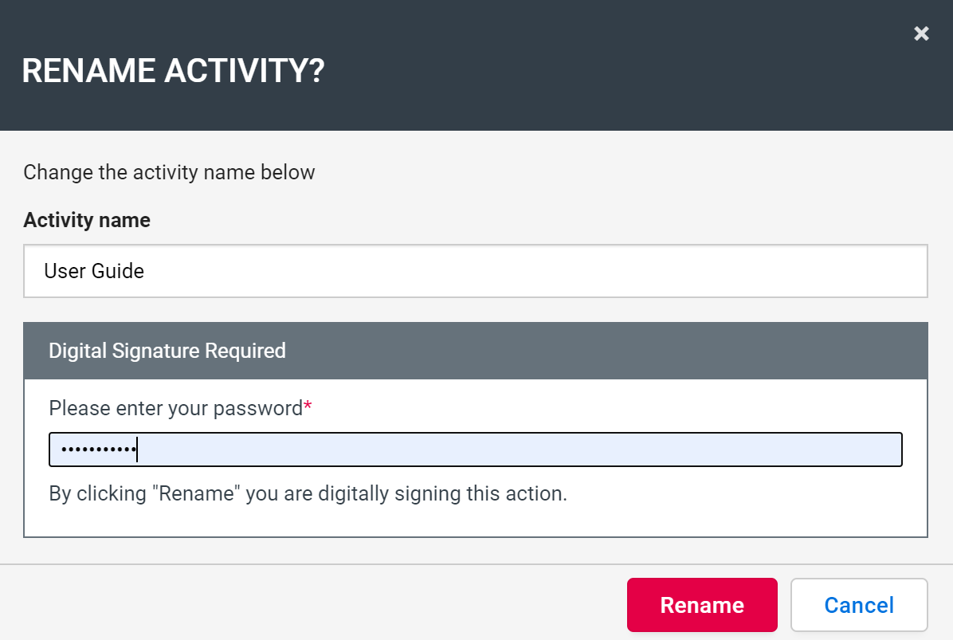The image size is (953, 640).
Task: Click the "Digital Signature Required" panel header
Action: [x=475, y=351]
